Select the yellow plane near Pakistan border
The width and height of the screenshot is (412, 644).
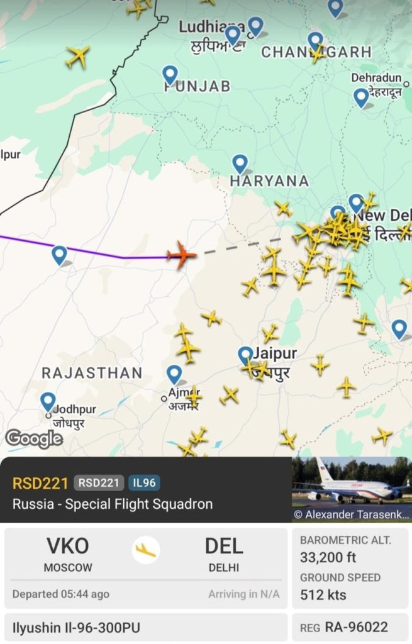coord(77,56)
